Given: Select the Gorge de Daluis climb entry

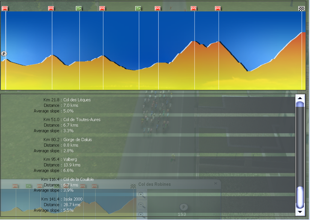Looking at the screenshot, I should coord(78,140).
